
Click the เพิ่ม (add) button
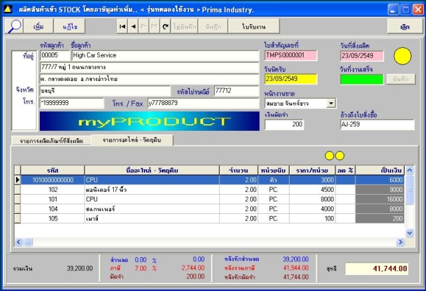[x=39, y=27]
